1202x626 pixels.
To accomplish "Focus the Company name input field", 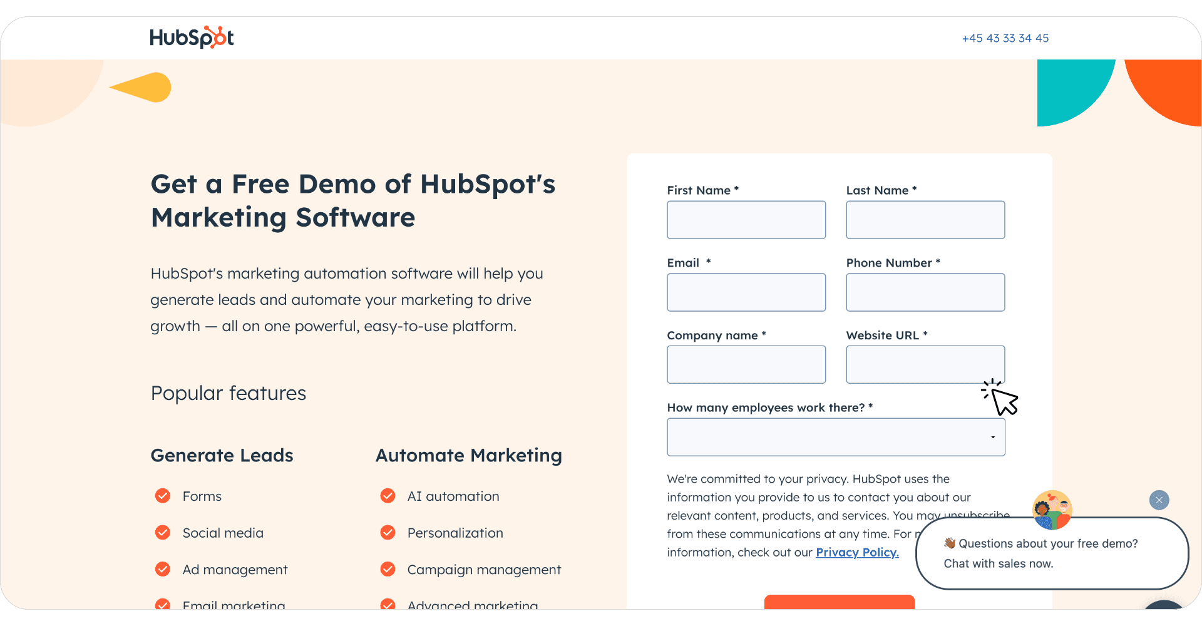I will [746, 364].
